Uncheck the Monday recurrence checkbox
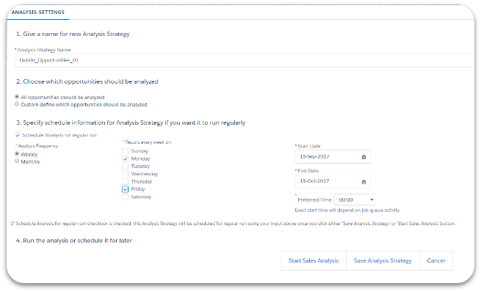This screenshot has height=292, width=481. (x=125, y=158)
